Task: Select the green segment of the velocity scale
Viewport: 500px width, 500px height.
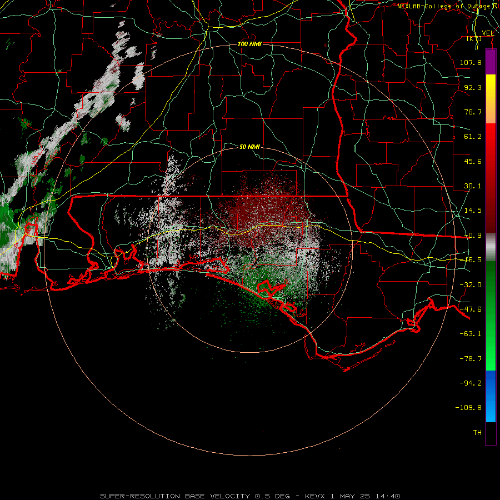Action: pyautogui.click(x=491, y=316)
